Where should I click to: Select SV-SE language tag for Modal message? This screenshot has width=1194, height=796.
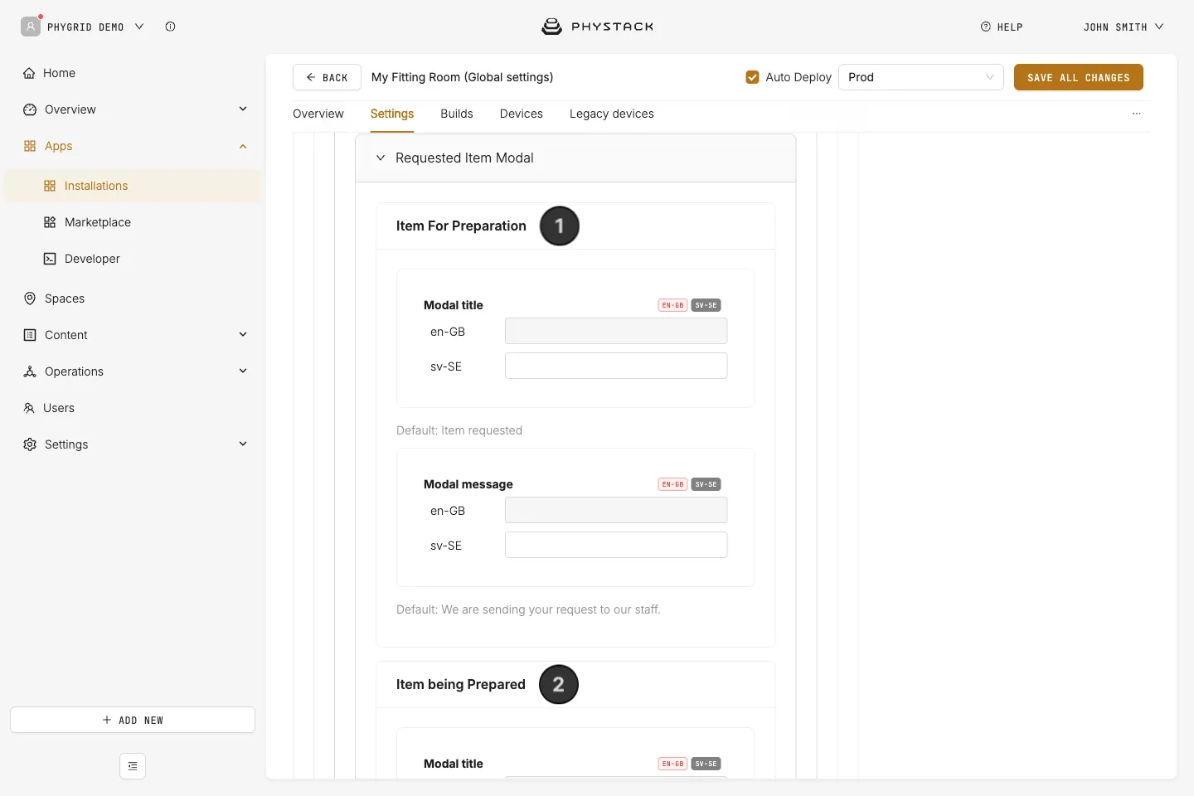coord(706,484)
